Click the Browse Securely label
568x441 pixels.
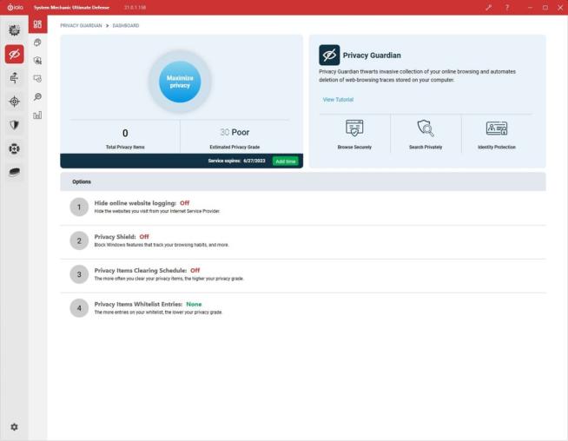(x=354, y=147)
